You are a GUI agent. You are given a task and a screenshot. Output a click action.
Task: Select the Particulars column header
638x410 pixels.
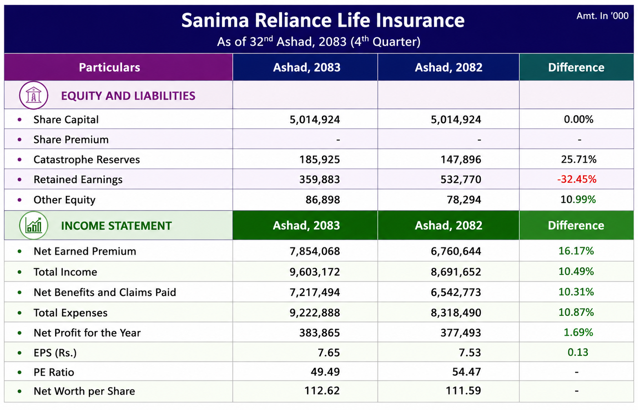pos(109,67)
